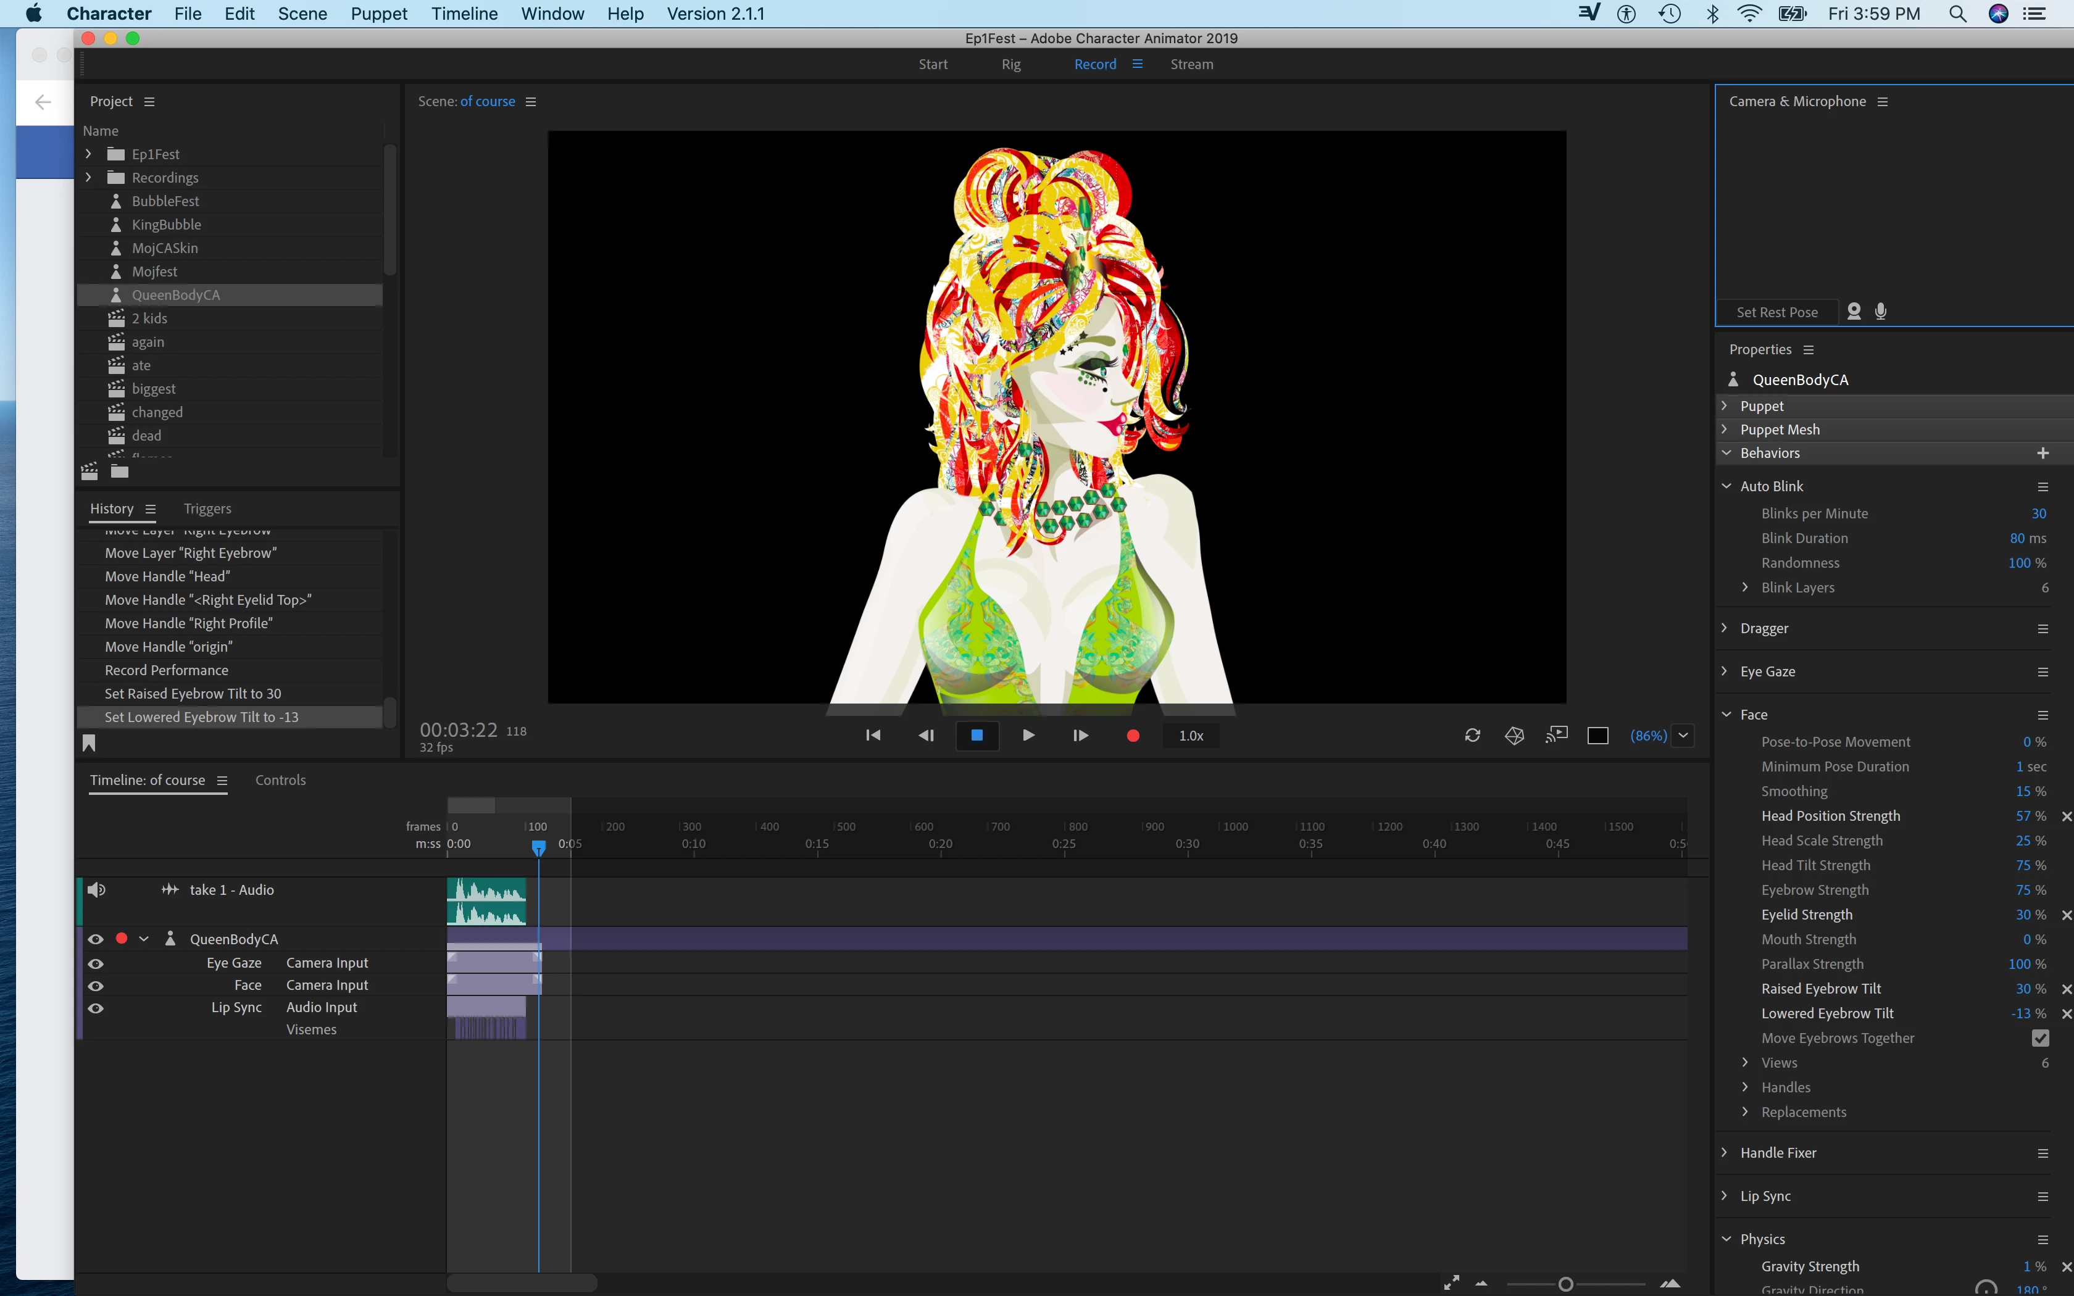Open the zoom percentage dropdown

(1683, 736)
